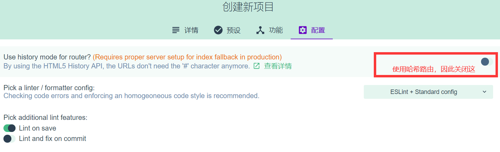Click the 功能 tab's branch icon
The height and width of the screenshot is (152, 500).
click(x=260, y=30)
